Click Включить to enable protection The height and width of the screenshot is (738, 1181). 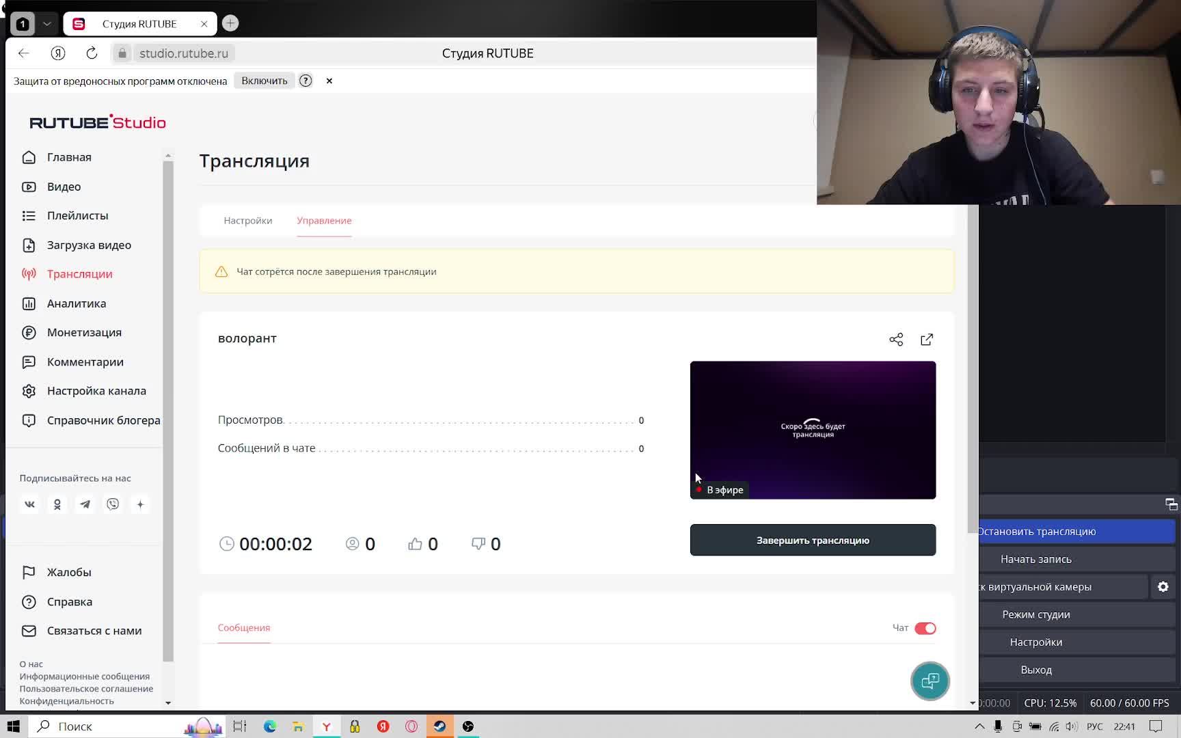pos(264,81)
